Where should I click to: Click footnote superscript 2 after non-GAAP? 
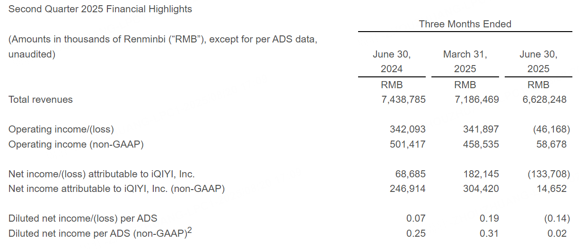click(x=190, y=231)
